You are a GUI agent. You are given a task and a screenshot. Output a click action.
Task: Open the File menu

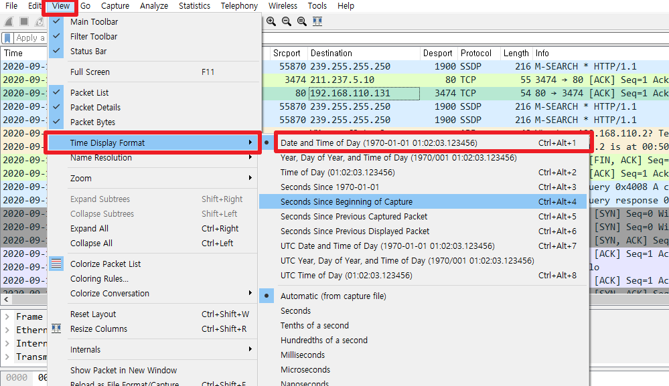pyautogui.click(x=11, y=6)
